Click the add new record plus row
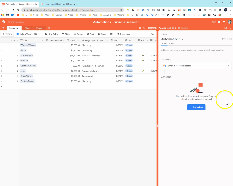The width and height of the screenshot is (233, 186). tap(2, 86)
